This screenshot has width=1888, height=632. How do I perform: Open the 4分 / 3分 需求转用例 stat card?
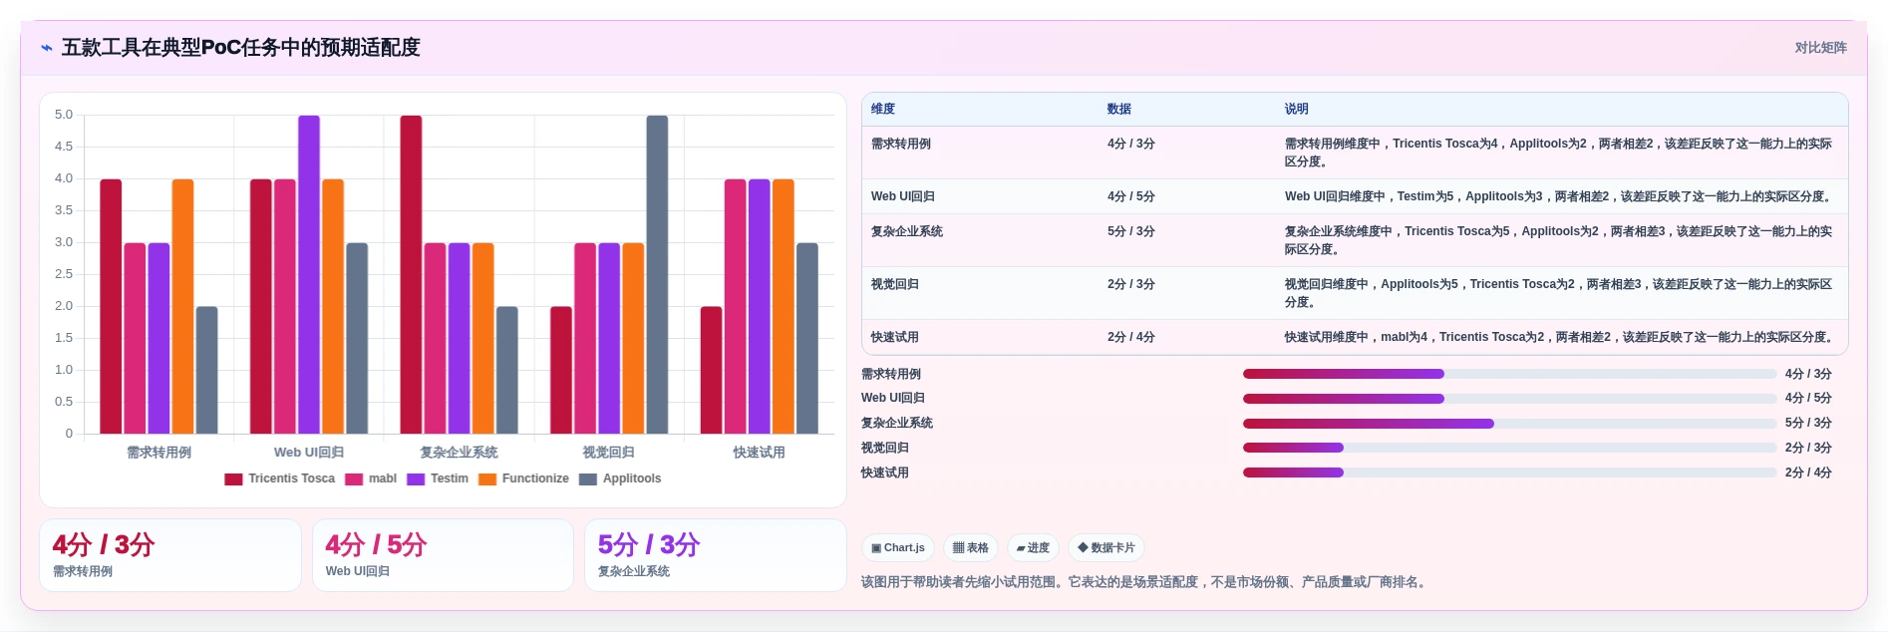(x=170, y=555)
